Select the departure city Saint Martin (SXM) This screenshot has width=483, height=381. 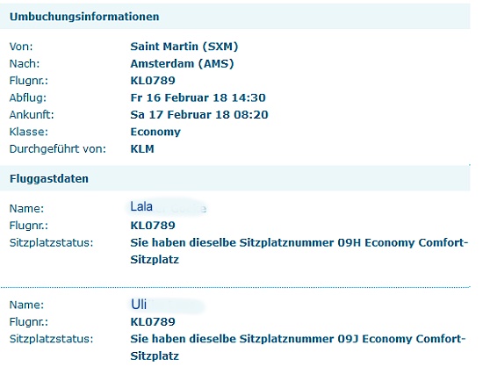[x=184, y=47]
